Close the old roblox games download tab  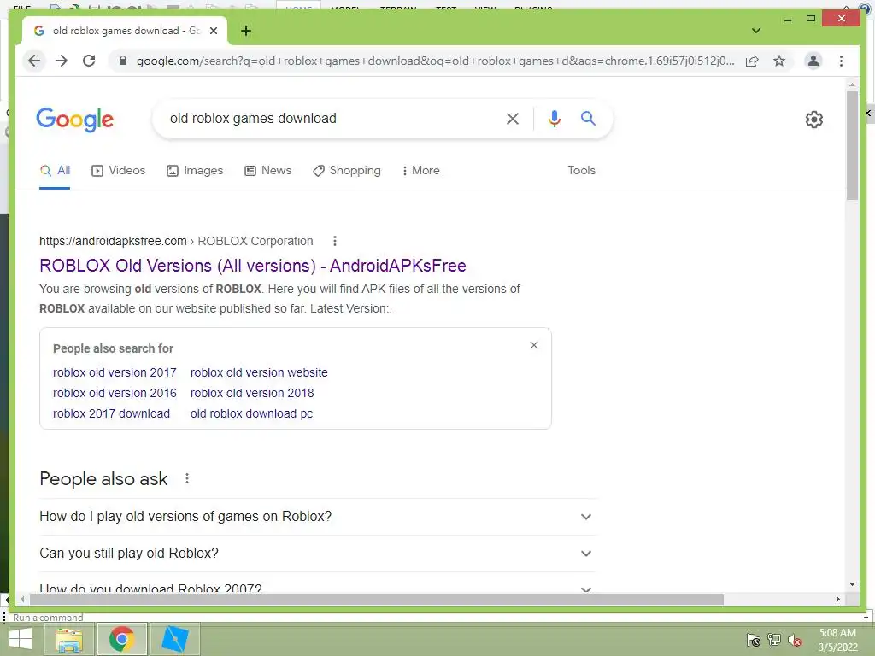[x=213, y=31]
